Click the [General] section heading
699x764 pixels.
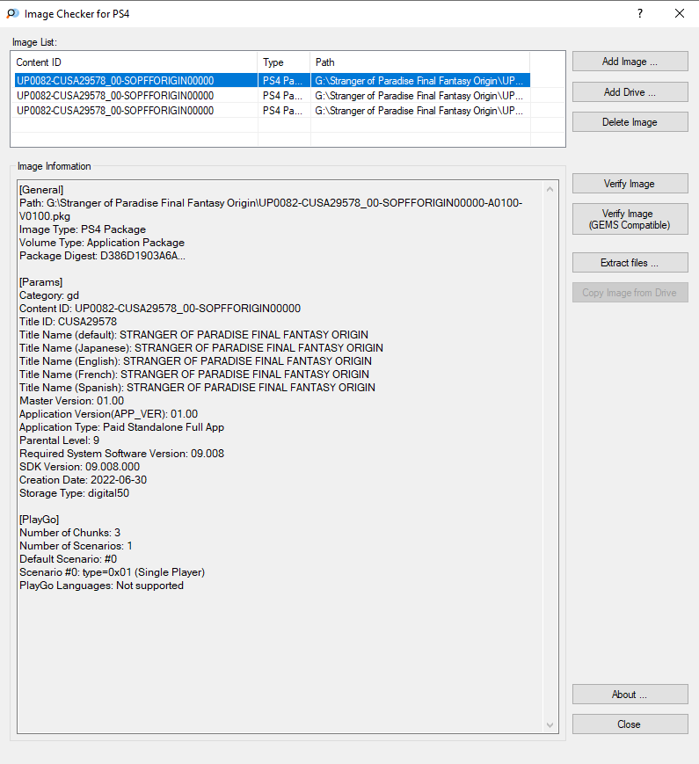41,190
